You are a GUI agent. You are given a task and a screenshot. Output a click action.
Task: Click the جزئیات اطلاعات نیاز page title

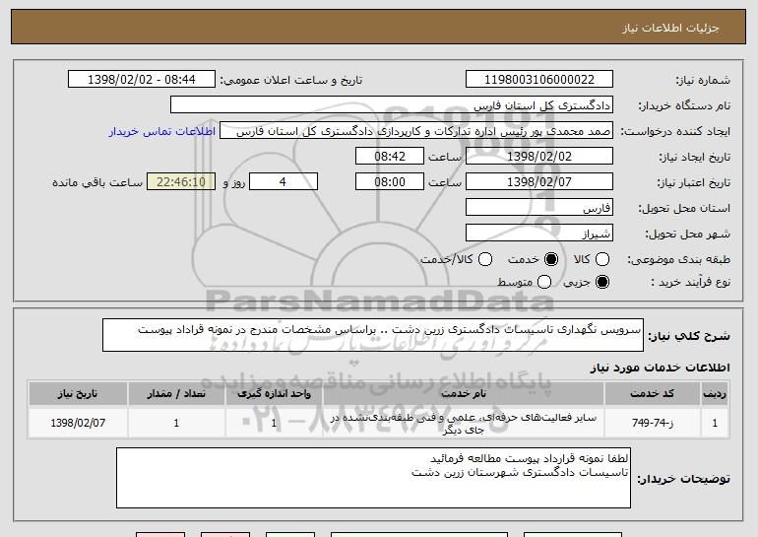click(670, 28)
